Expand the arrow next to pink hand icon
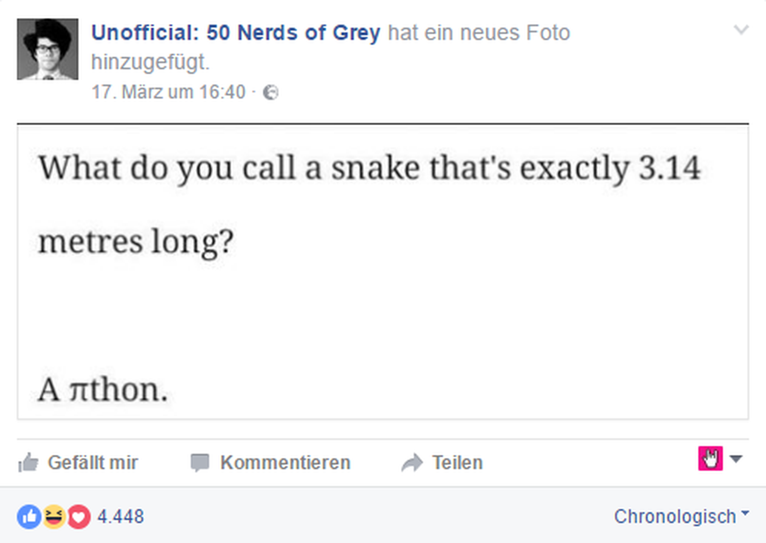Viewport: 766px width, 543px height. point(736,458)
